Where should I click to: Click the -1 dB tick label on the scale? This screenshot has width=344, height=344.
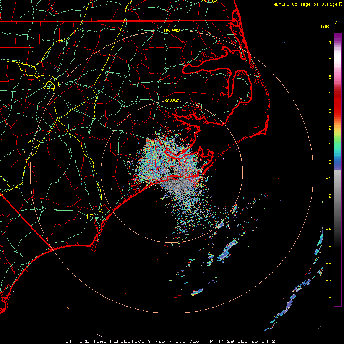(328, 179)
